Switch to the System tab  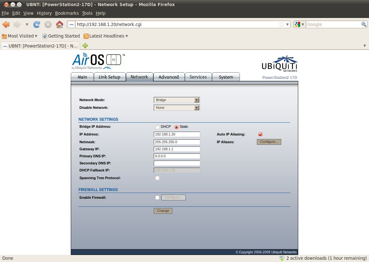click(226, 77)
